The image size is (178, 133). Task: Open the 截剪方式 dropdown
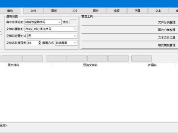66,43
